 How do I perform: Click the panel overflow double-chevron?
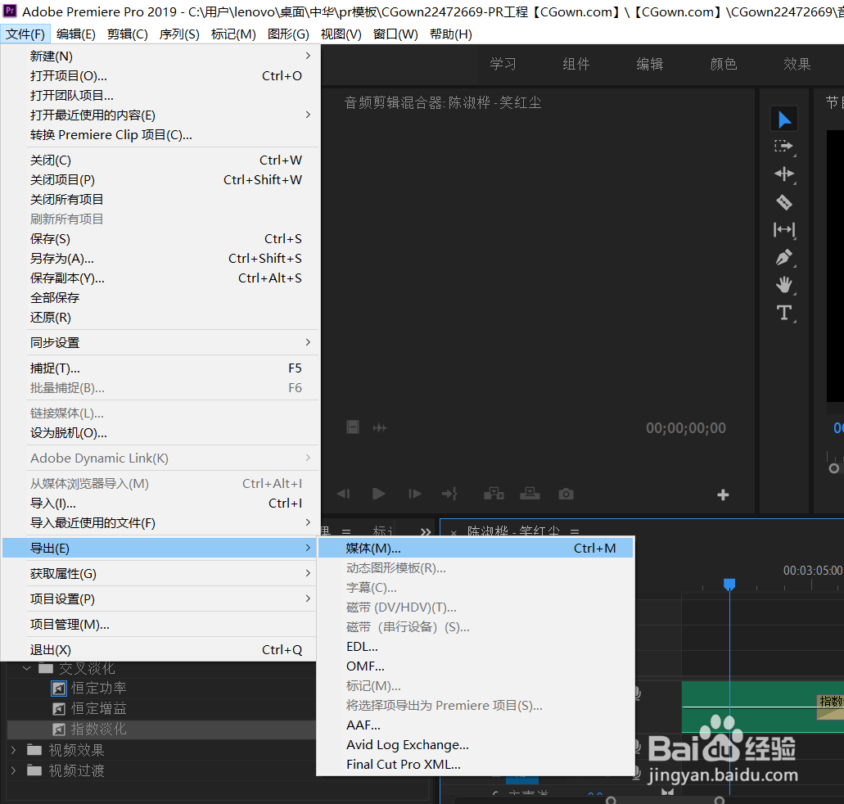425,531
